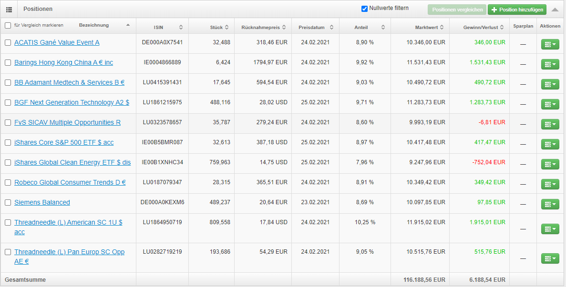Collapse the Positionen panel with up arrow
The width and height of the screenshot is (566, 287).
pos(555,10)
